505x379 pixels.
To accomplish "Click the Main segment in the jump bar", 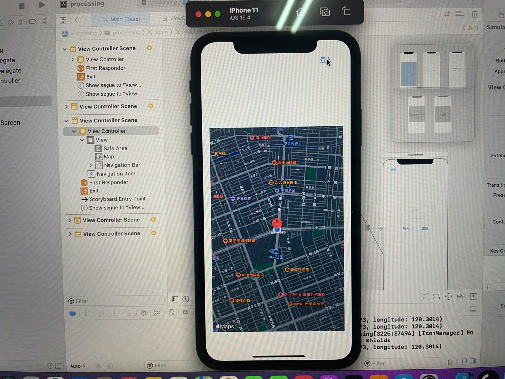I will [x=158, y=32].
